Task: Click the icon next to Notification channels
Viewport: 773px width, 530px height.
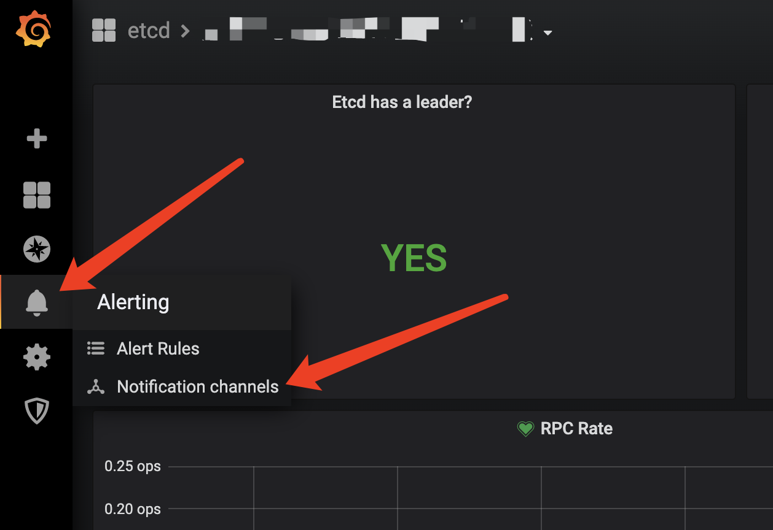Action: pyautogui.click(x=96, y=386)
